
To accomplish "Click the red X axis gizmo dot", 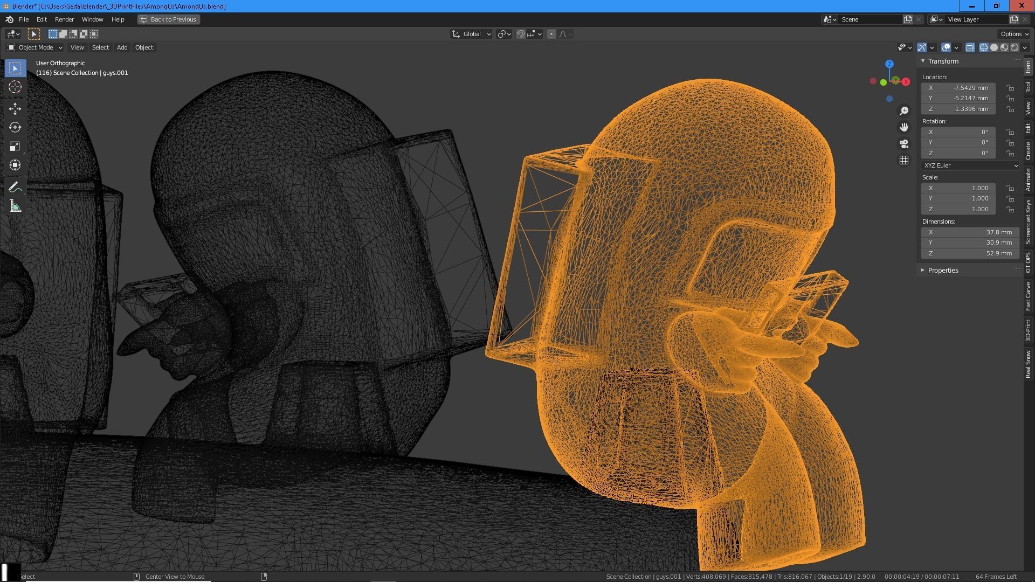I will (x=906, y=82).
